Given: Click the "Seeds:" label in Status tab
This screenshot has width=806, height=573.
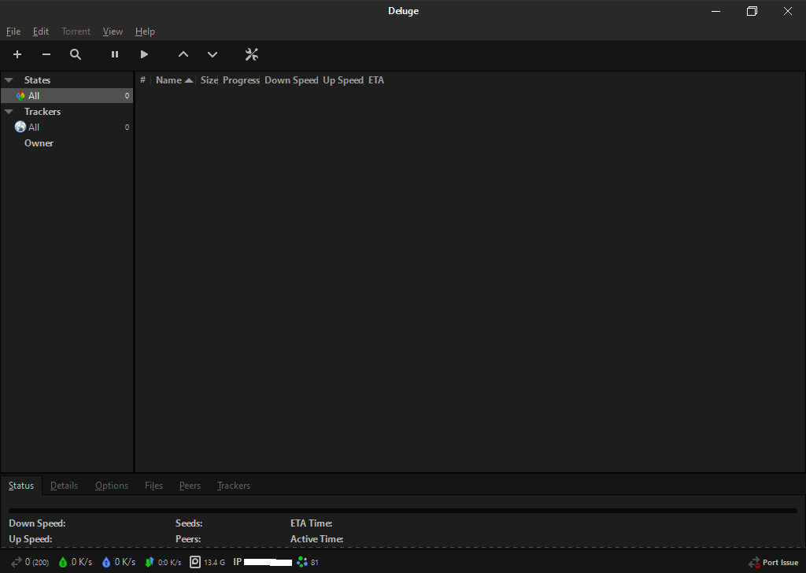Looking at the screenshot, I should tap(189, 523).
